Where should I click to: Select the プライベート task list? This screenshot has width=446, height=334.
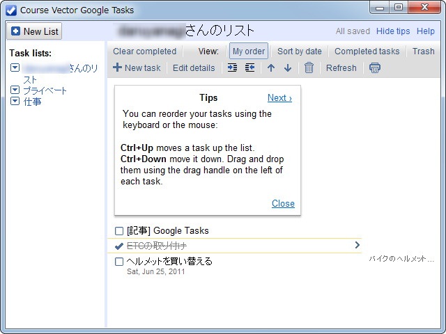(x=45, y=90)
